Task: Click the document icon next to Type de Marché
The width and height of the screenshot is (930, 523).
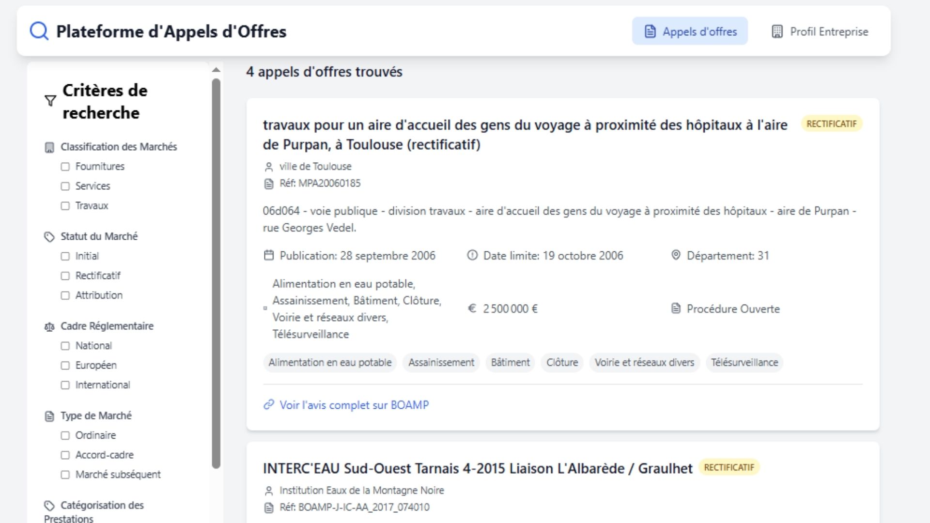Action: point(48,415)
